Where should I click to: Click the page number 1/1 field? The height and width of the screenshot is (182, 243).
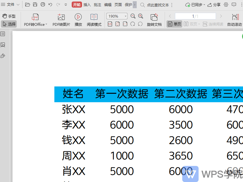click(195, 16)
